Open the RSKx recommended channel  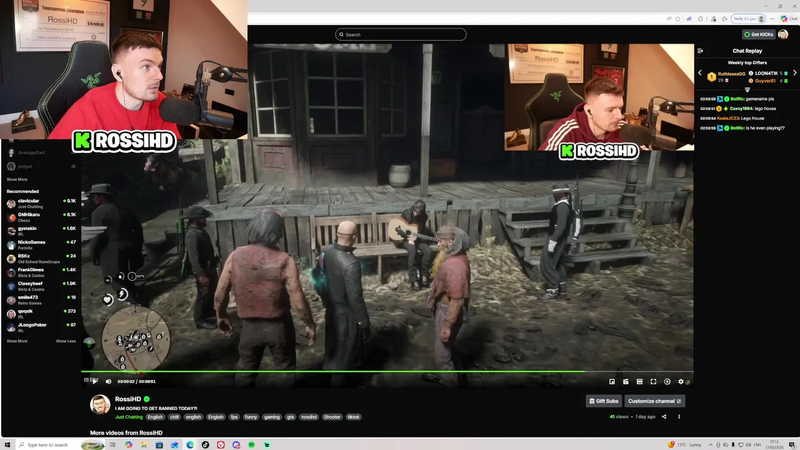41,258
